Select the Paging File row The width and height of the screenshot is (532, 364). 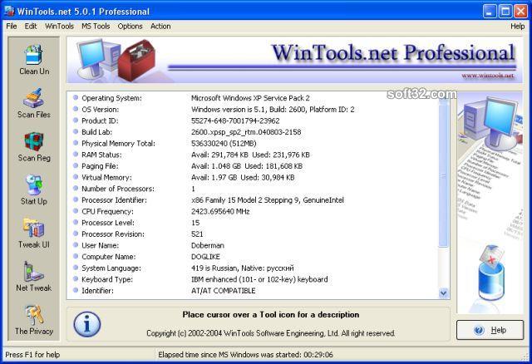pos(253,166)
